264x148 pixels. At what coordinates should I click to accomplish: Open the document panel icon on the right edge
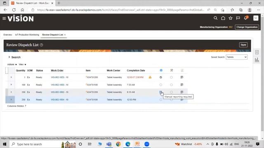click(x=257, y=52)
